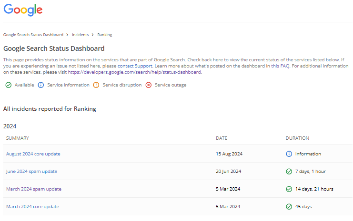Click the SUMMARY column header
This screenshot has width=353, height=221.
tap(18, 138)
